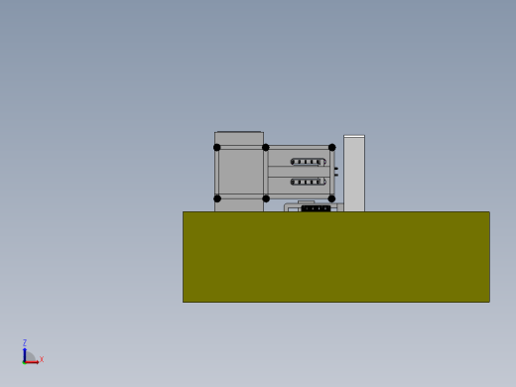This screenshot has height=387, width=516.
Task: Select the tall gray motor body
Action: [239, 172]
